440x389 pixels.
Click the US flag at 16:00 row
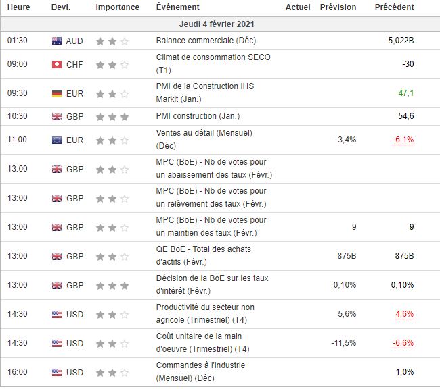[57, 372]
